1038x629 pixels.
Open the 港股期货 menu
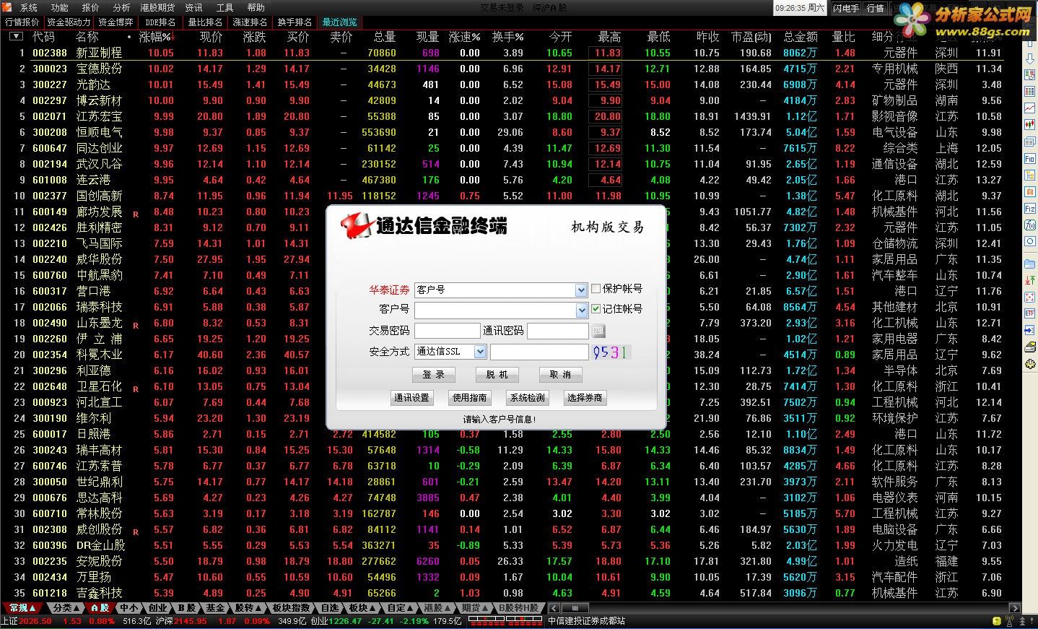[x=157, y=7]
